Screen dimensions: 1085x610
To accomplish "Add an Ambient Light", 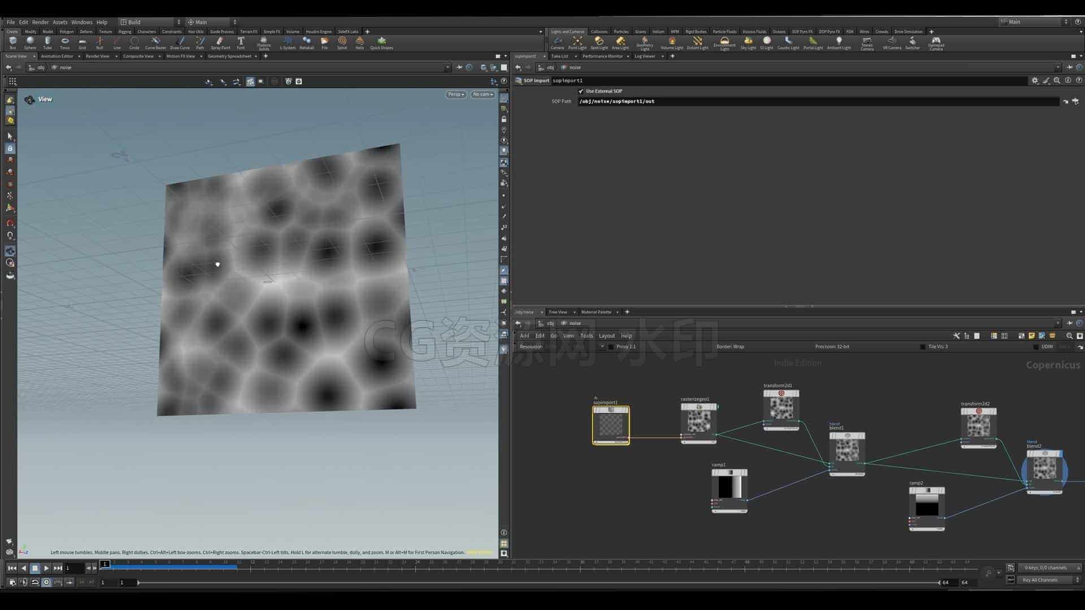I will (x=839, y=43).
